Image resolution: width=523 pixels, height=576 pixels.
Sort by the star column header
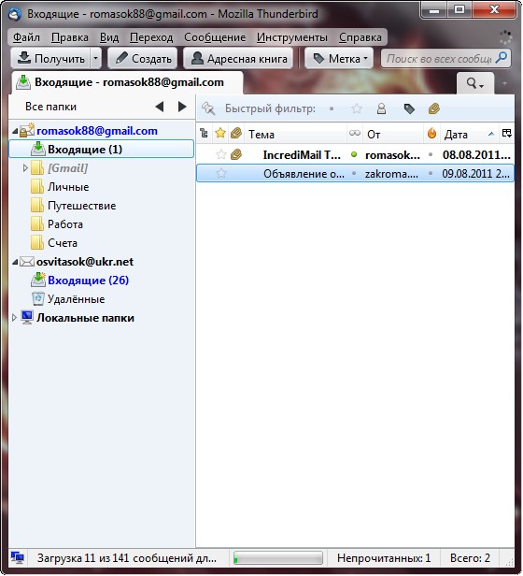point(220,133)
